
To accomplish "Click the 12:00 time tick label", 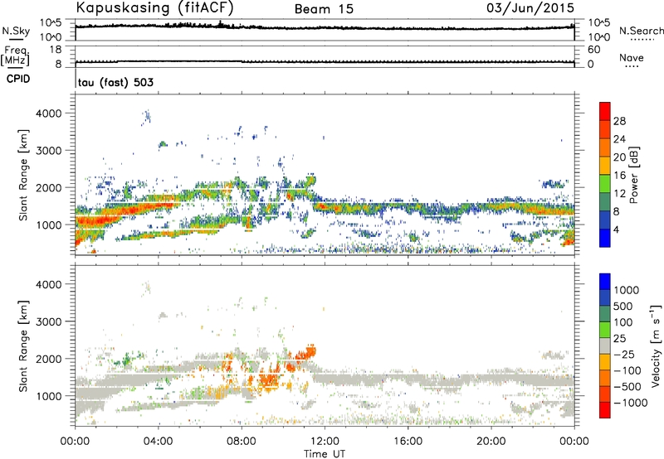I will click(x=325, y=442).
